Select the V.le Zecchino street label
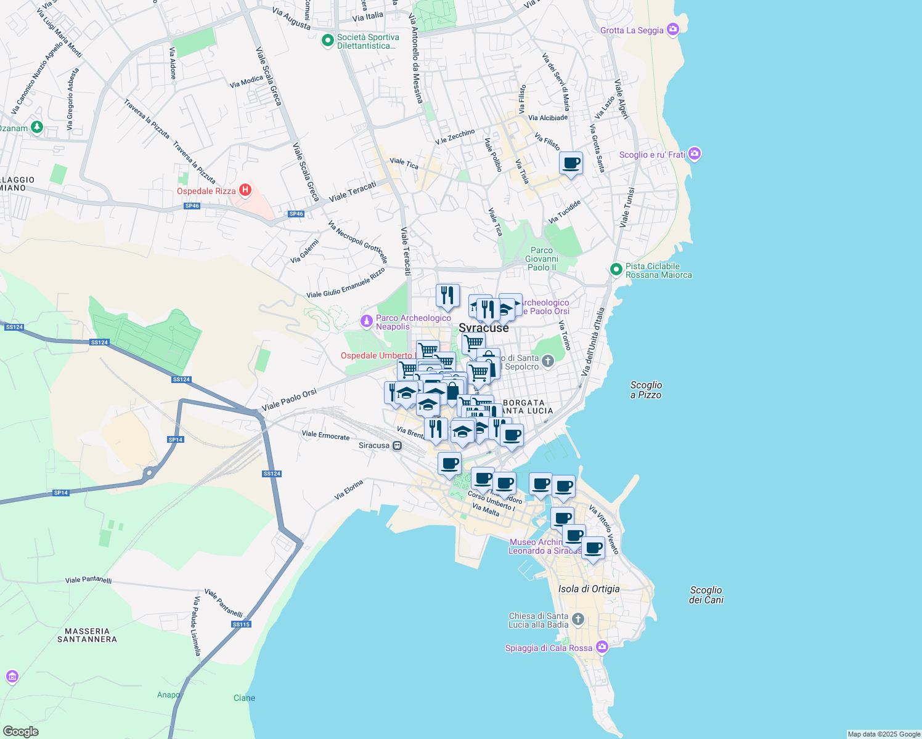 tap(455, 137)
